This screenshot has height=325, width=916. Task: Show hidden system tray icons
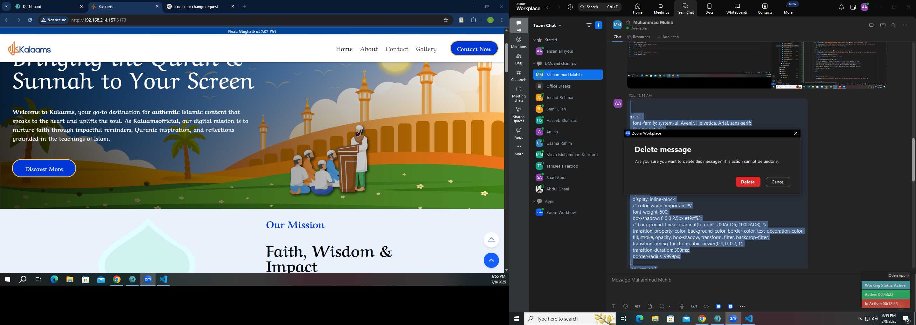(x=859, y=319)
